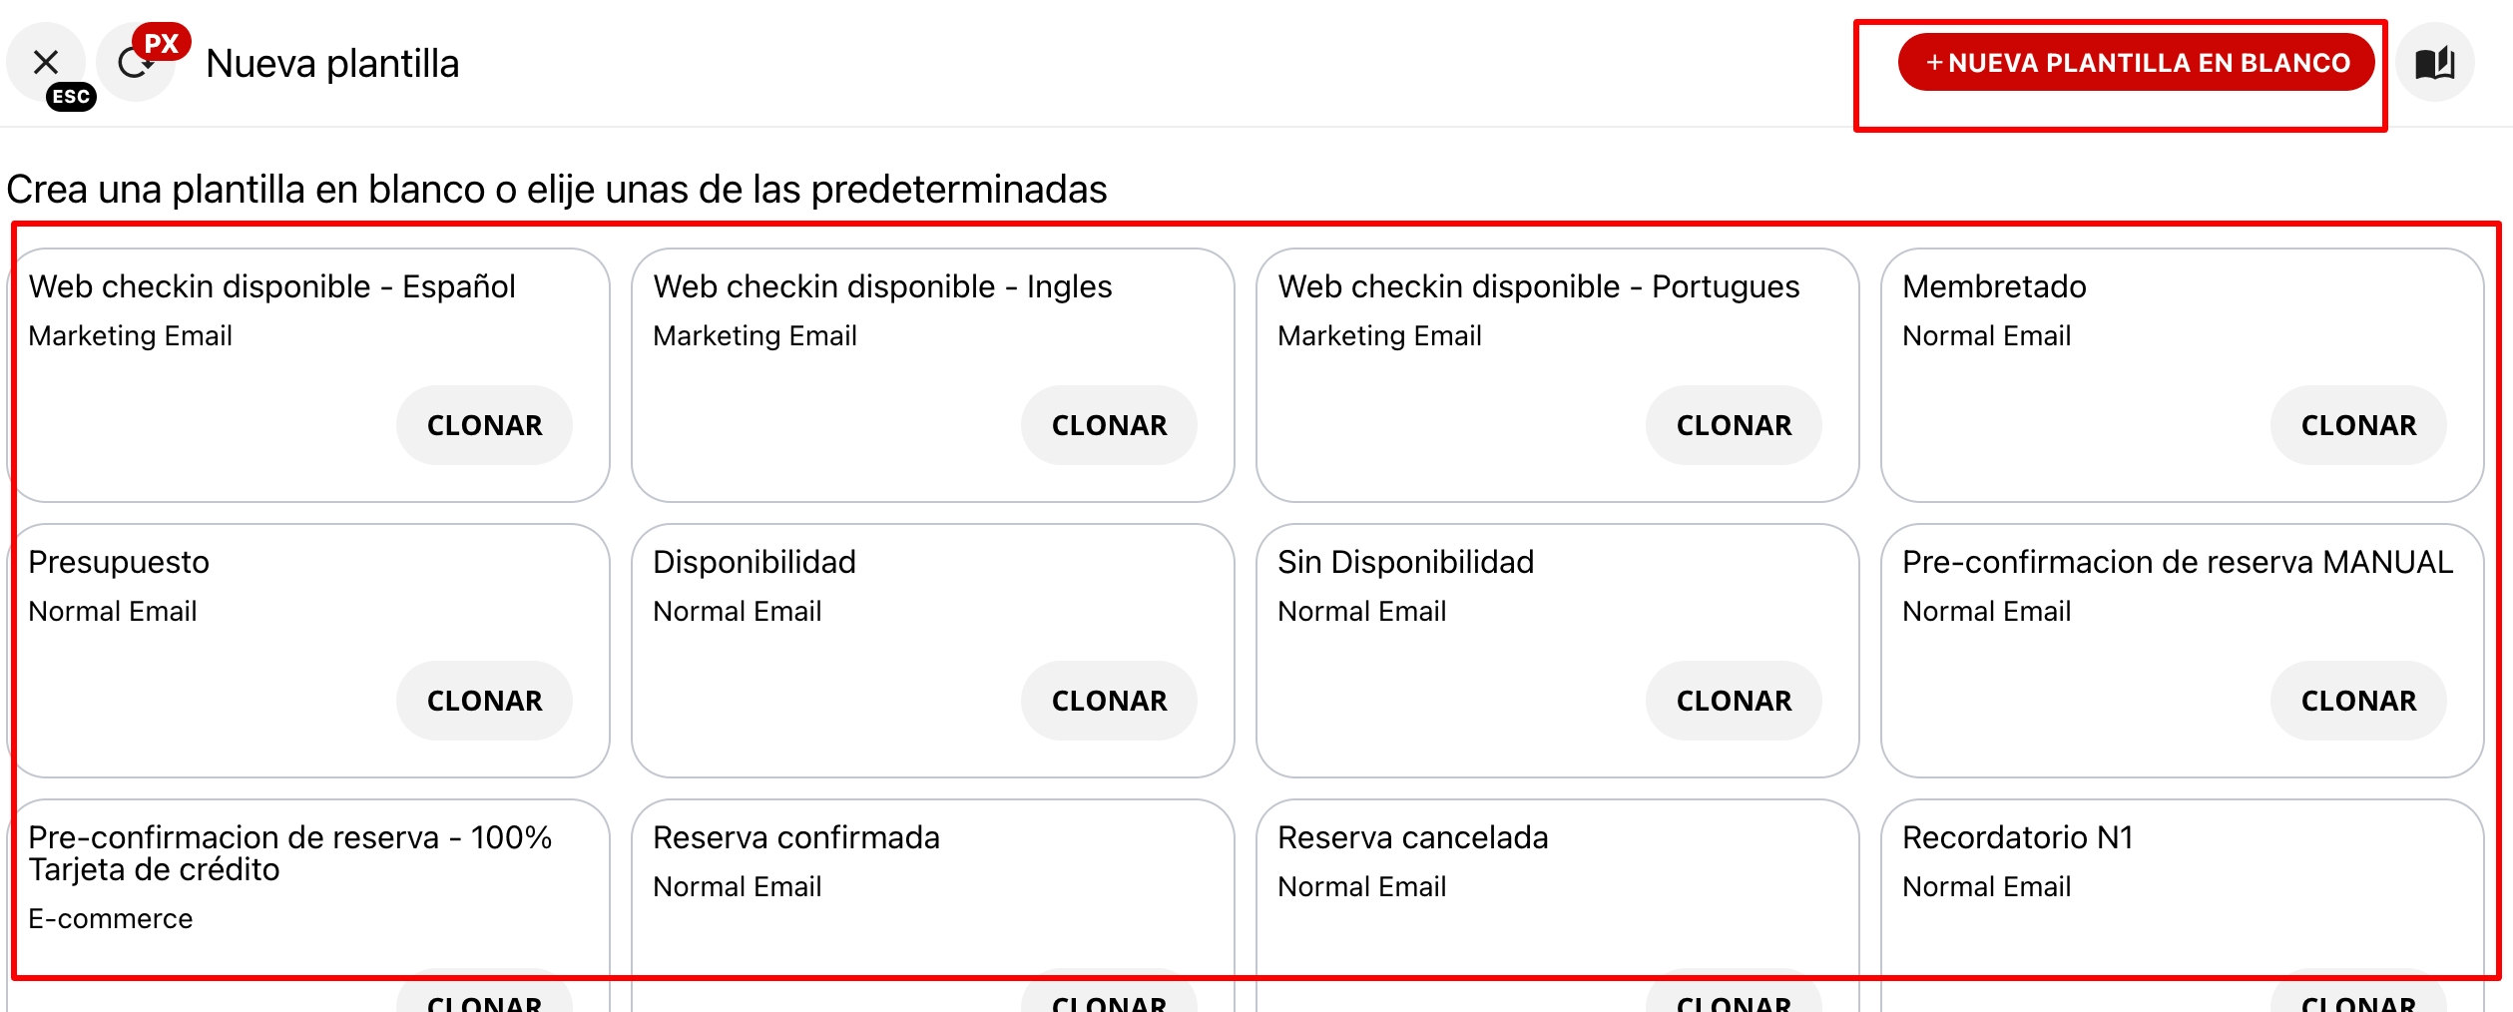The height and width of the screenshot is (1012, 2513).
Task: Clone the Presupuesto template
Action: pos(485,700)
